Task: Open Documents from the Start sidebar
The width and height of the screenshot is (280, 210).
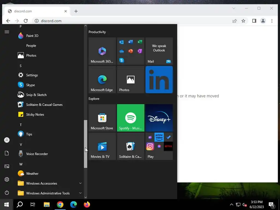Action: (7, 153)
